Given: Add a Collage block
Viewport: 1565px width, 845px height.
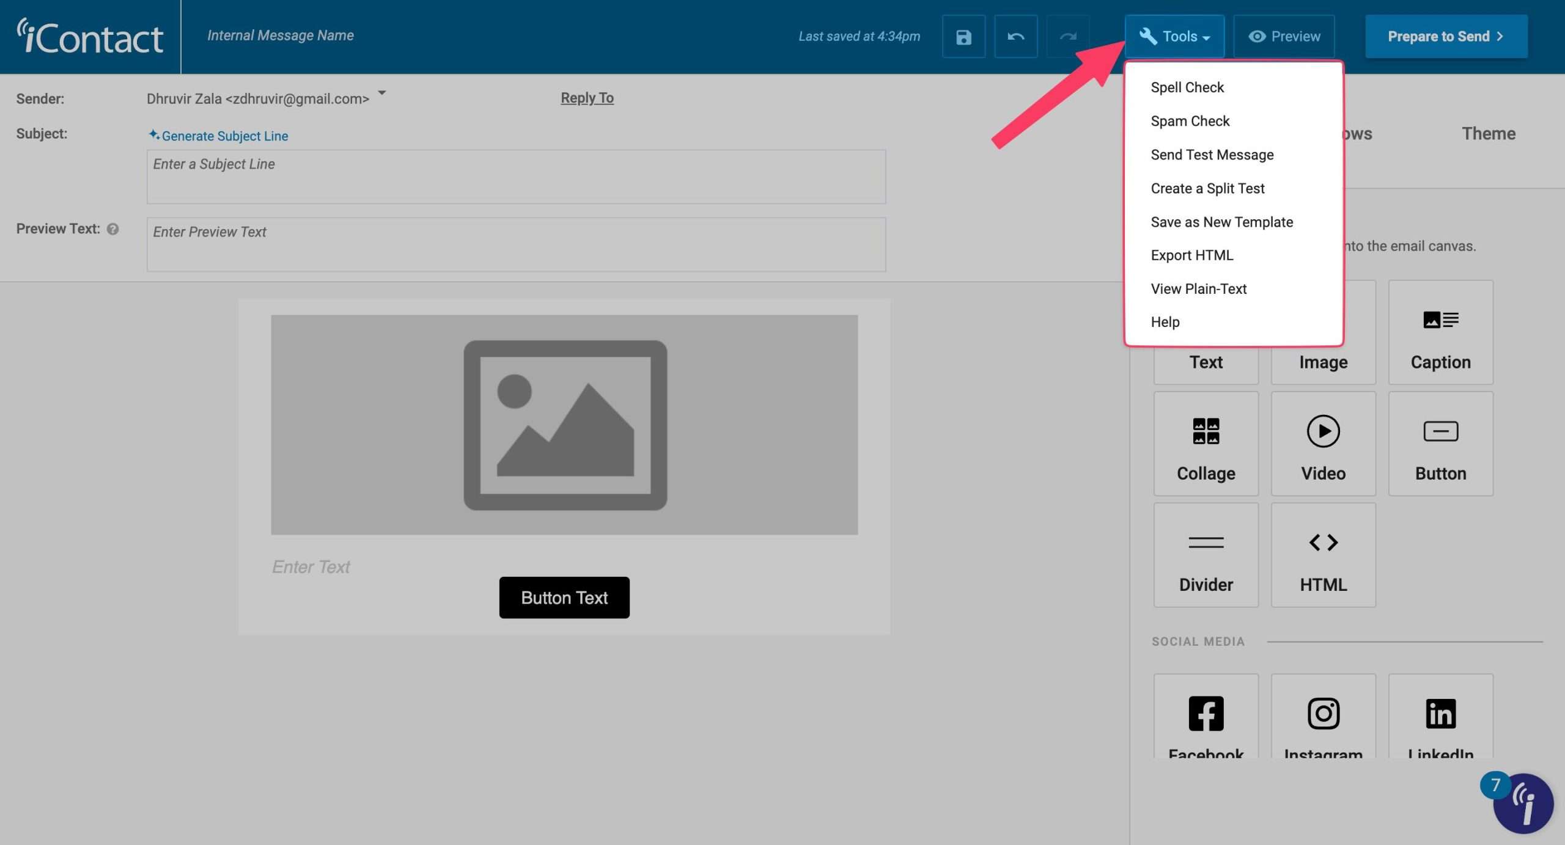Looking at the screenshot, I should point(1205,443).
